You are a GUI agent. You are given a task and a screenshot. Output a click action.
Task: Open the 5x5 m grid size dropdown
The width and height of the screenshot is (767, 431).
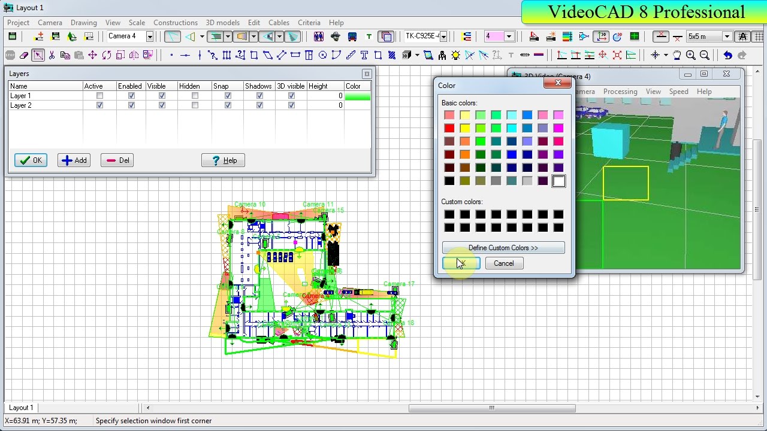pyautogui.click(x=727, y=37)
